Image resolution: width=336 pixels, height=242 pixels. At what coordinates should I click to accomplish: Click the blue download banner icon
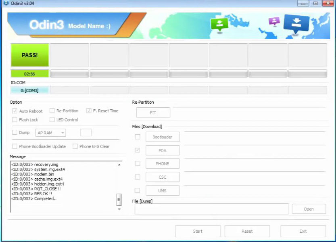coord(296,24)
